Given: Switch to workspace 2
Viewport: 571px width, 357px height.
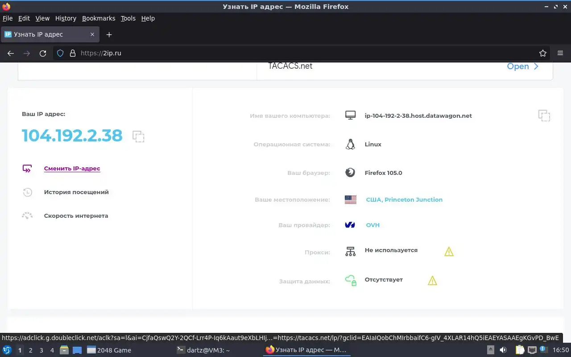Looking at the screenshot, I should click(x=30, y=350).
